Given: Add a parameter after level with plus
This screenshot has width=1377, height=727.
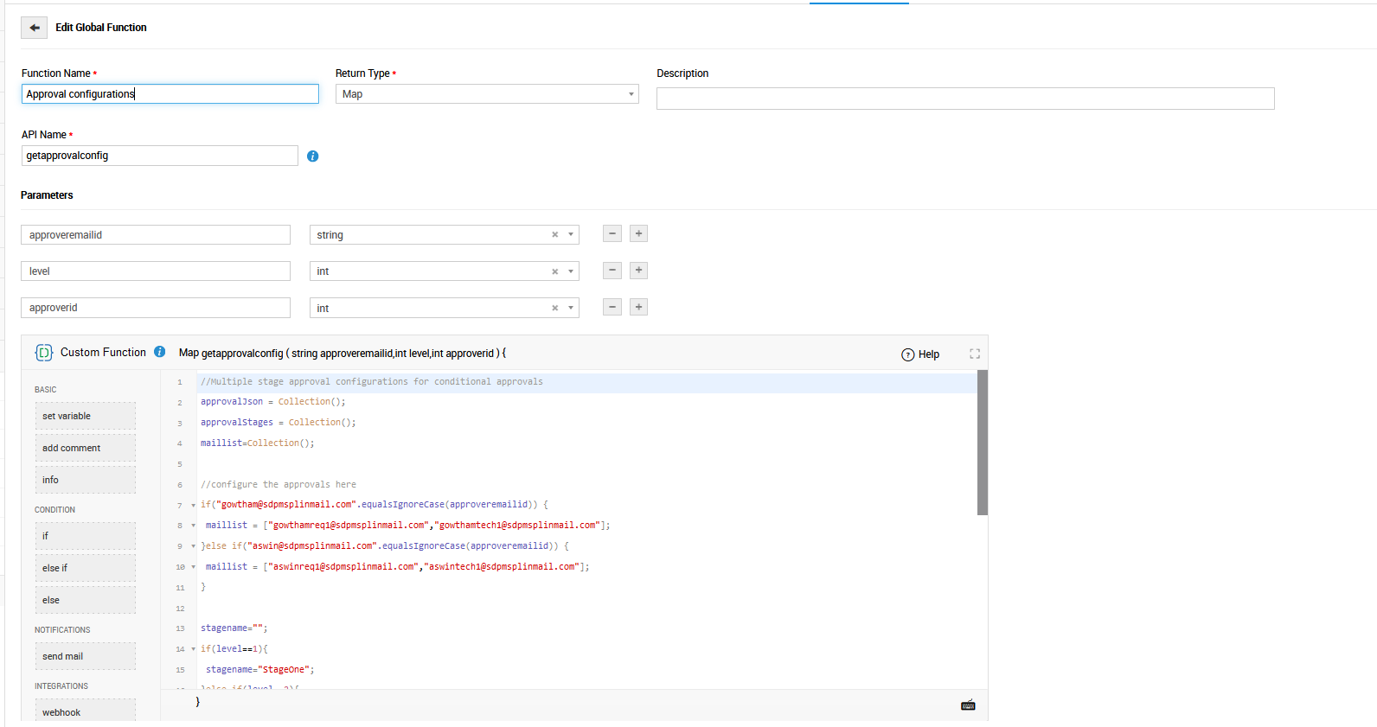Looking at the screenshot, I should [x=638, y=271].
